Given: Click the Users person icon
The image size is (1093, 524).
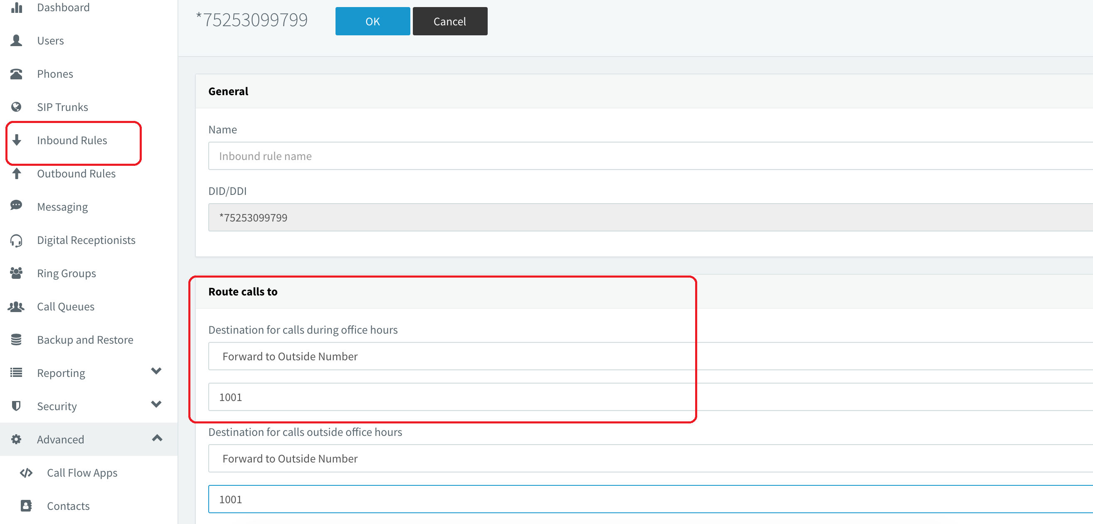Looking at the screenshot, I should point(17,40).
